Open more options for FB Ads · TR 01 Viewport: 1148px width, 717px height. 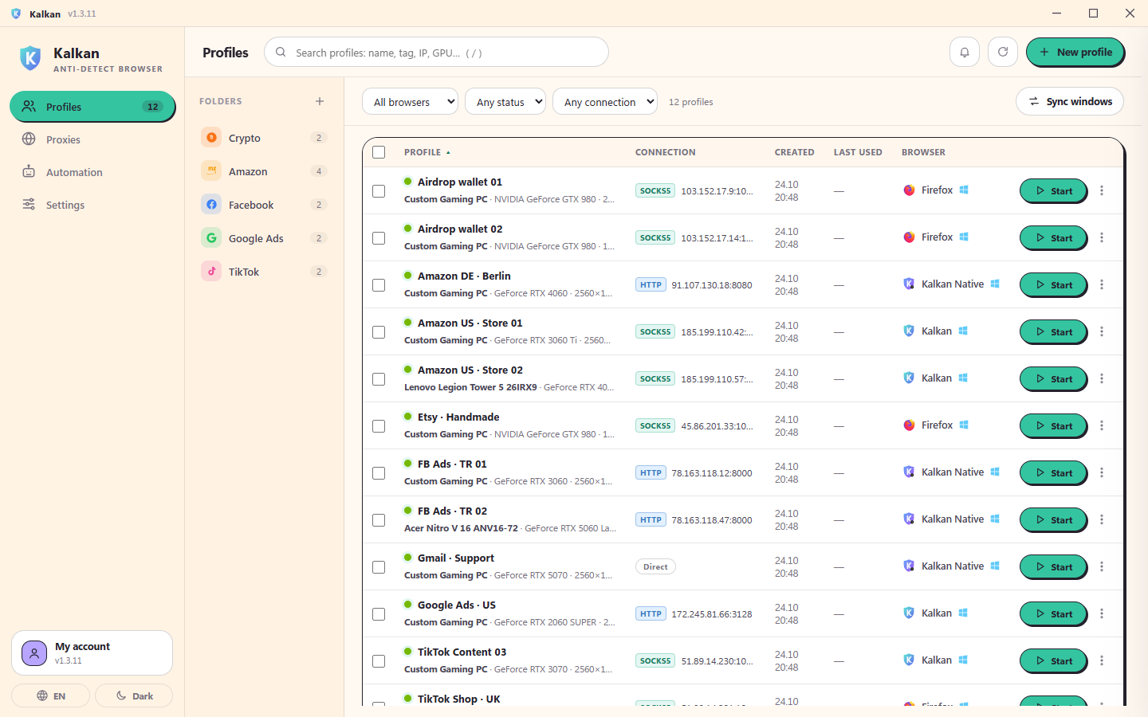tap(1102, 472)
